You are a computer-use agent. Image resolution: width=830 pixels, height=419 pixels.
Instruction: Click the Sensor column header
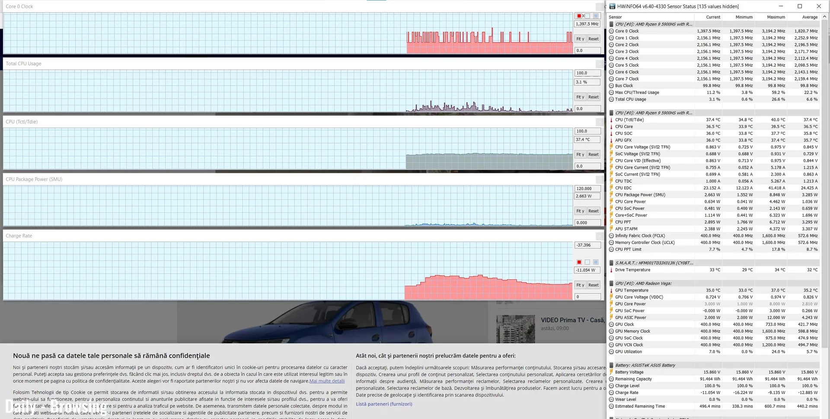(615, 17)
